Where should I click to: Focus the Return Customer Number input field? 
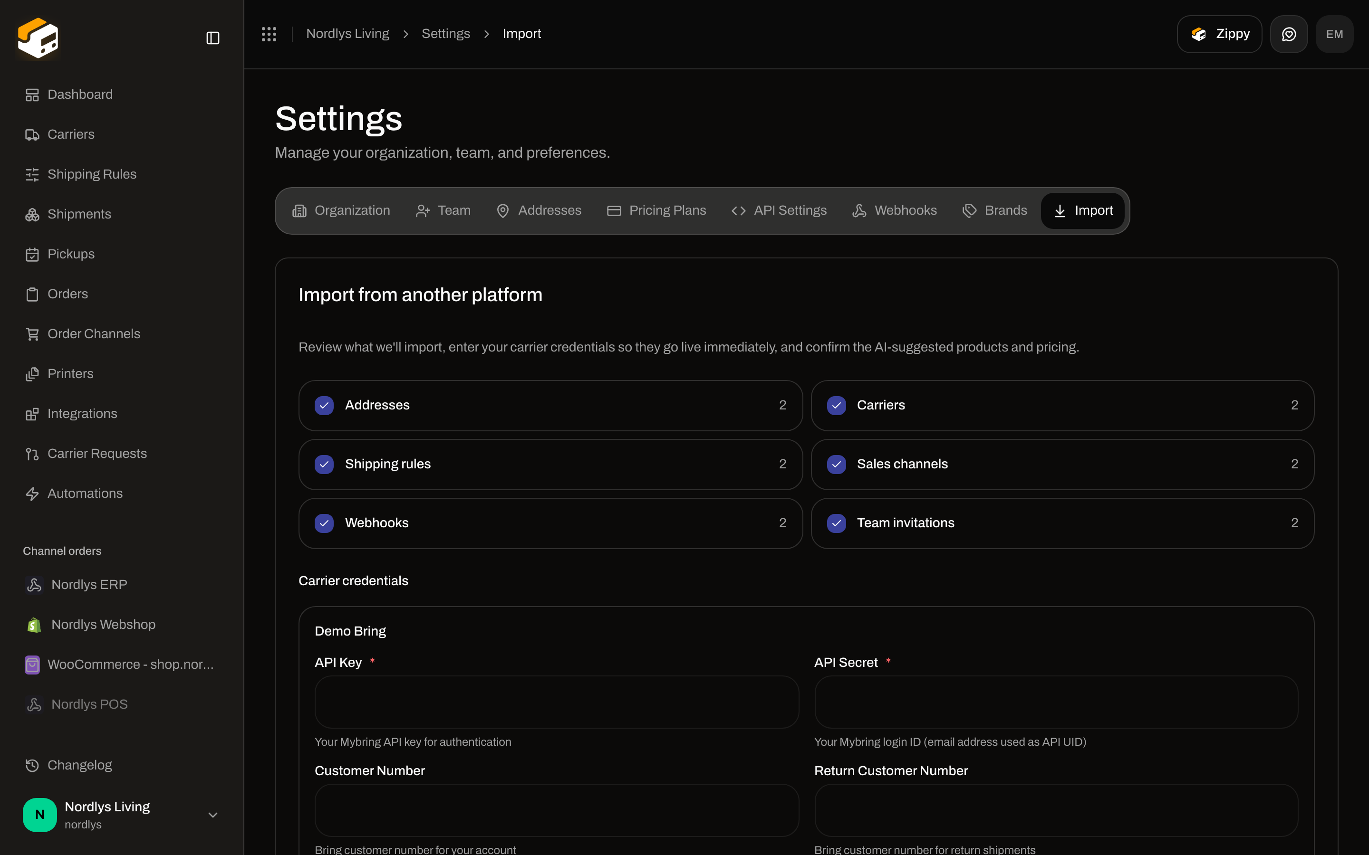(1056, 810)
